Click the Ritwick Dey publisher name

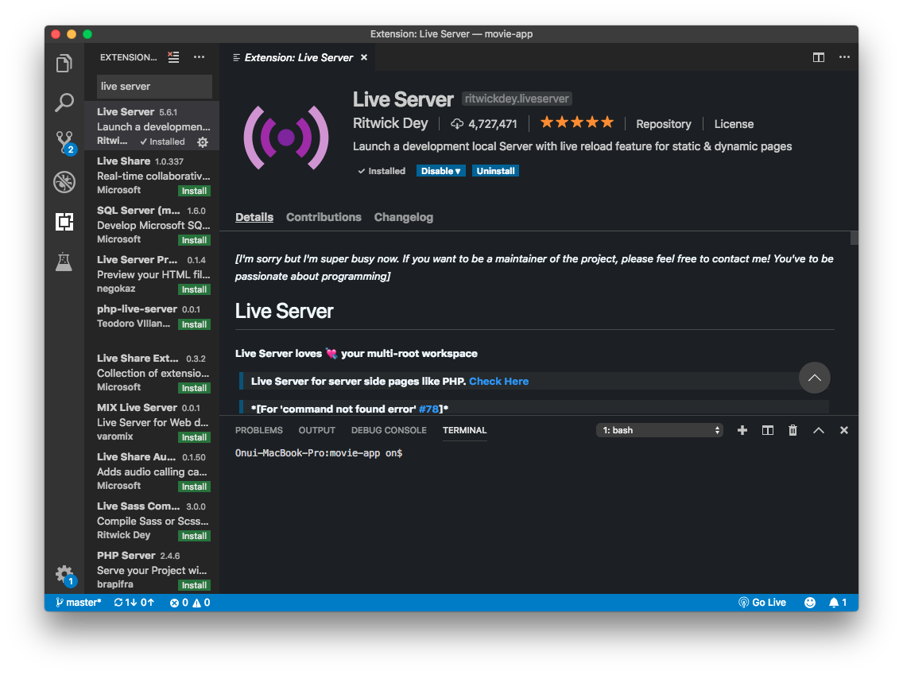click(x=390, y=123)
